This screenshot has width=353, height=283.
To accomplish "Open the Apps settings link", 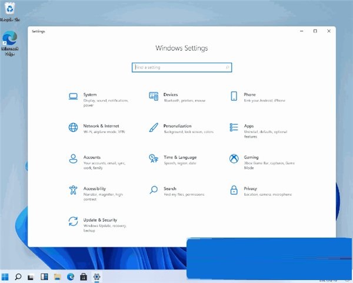I will coord(249,126).
